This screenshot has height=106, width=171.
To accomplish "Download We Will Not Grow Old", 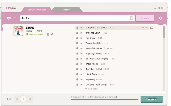I will (x=77, y=48).
